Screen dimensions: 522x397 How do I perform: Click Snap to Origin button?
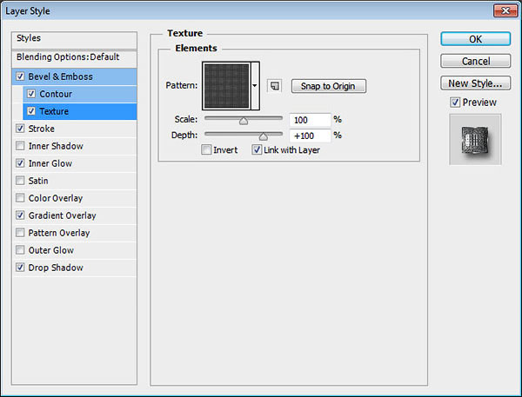click(329, 86)
